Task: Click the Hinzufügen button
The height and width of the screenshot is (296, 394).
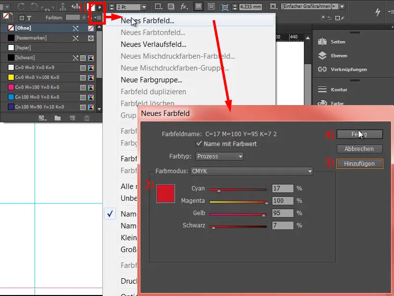Action: tap(360, 164)
